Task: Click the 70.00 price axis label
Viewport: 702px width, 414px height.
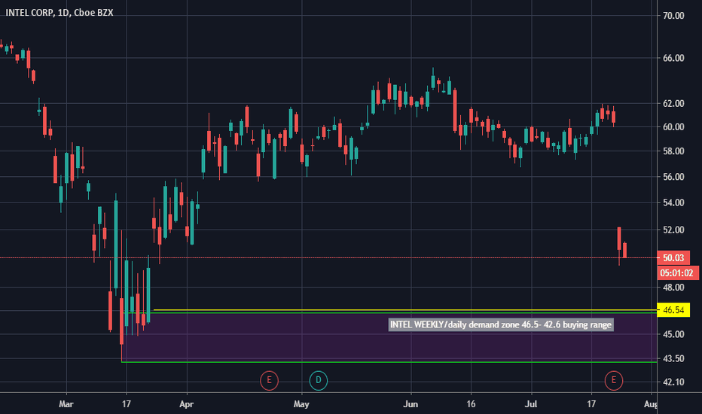Action: pos(673,16)
